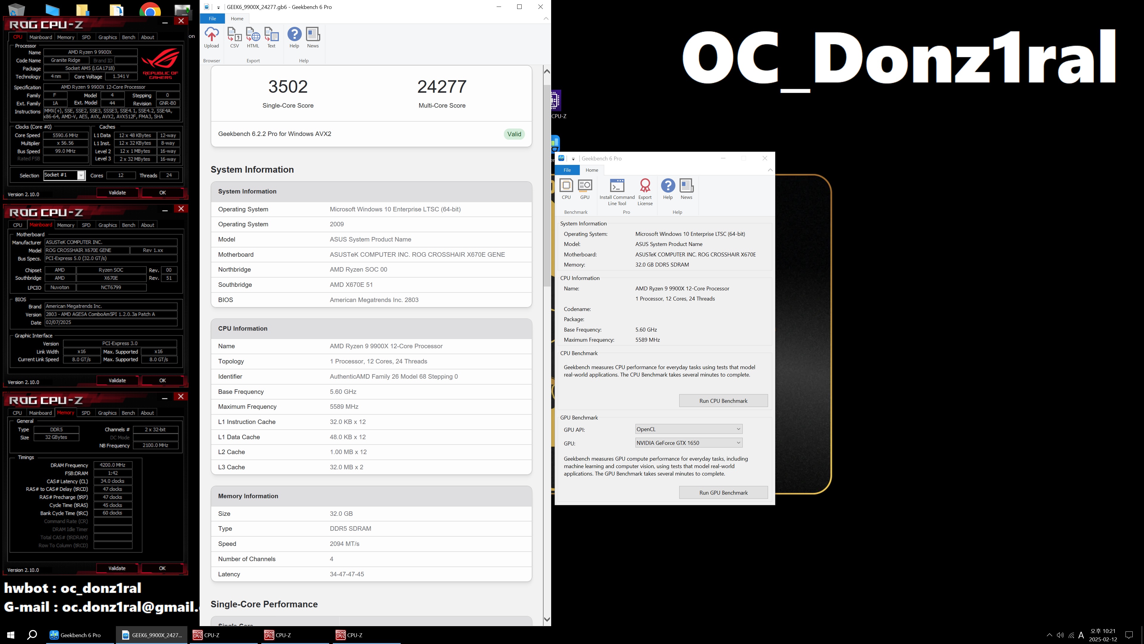Click the 3502 single-core score
The image size is (1144, 644).
[288, 87]
